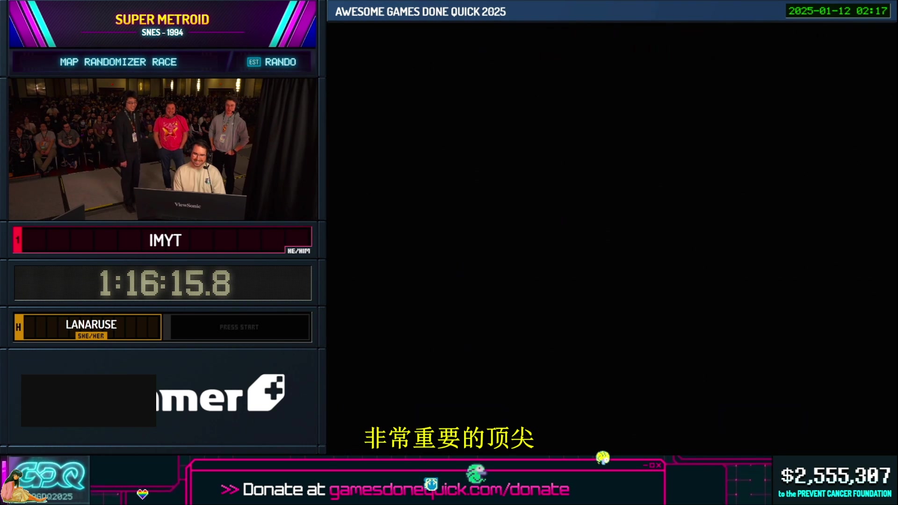Screen dimensions: 898x505
Task: Click the double arrow before Donate
Action: [x=230, y=490]
